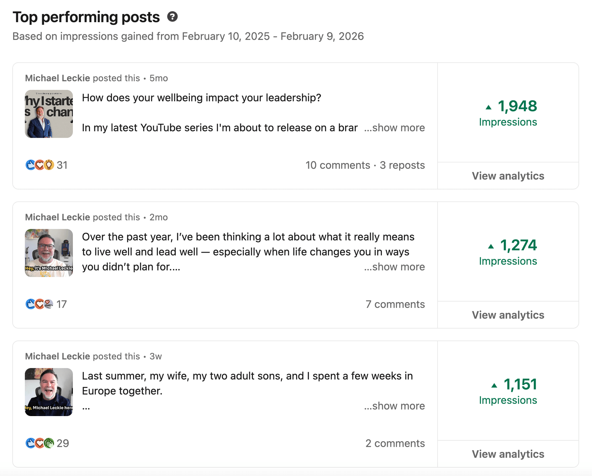Viewport: 592px width, 476px height.
Task: Open the 7 comments link
Action: [395, 304]
